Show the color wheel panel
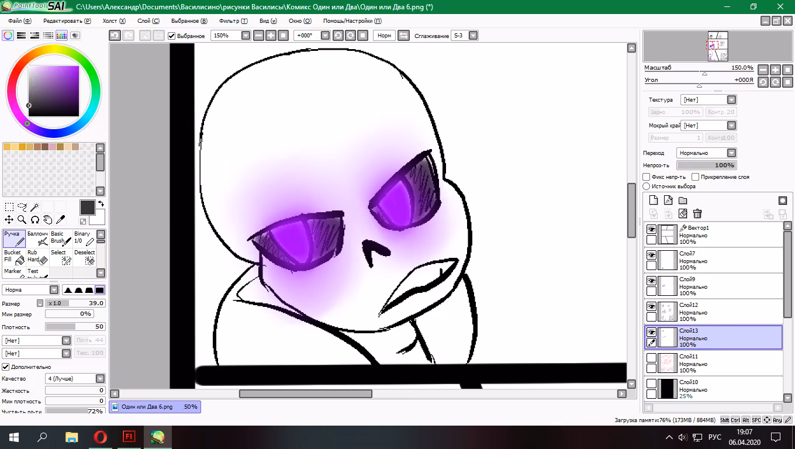This screenshot has height=449, width=795. pos(8,36)
